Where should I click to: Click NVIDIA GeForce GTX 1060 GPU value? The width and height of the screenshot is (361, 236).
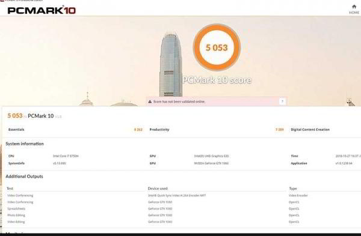(211, 163)
